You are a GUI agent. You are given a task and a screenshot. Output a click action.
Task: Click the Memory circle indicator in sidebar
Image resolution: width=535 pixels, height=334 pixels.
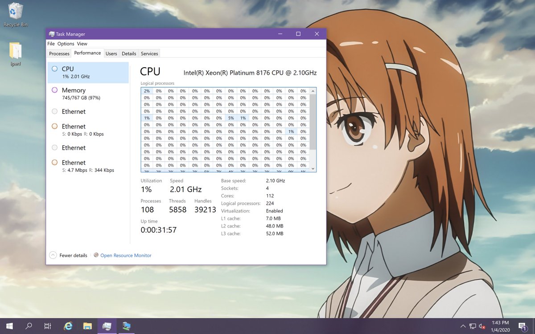click(x=54, y=90)
